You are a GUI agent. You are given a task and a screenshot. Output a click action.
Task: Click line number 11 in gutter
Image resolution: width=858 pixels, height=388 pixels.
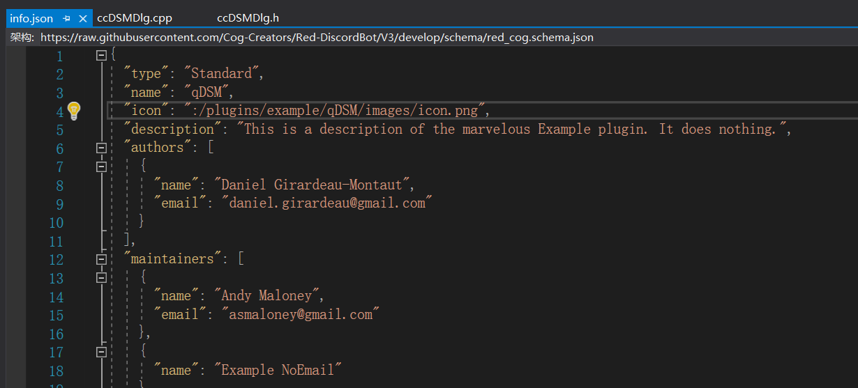point(56,241)
